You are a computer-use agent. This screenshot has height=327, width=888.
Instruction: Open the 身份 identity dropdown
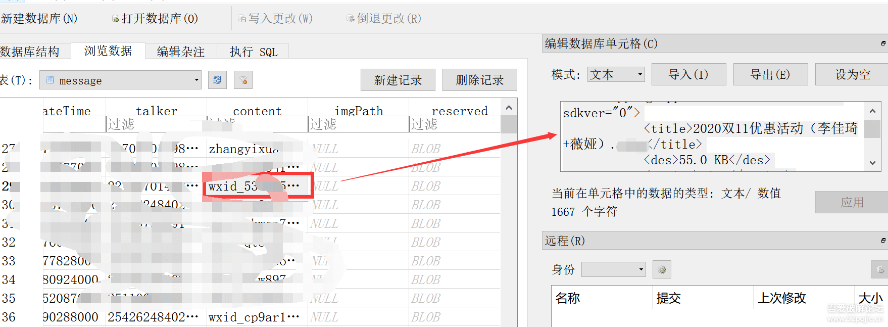click(x=614, y=269)
